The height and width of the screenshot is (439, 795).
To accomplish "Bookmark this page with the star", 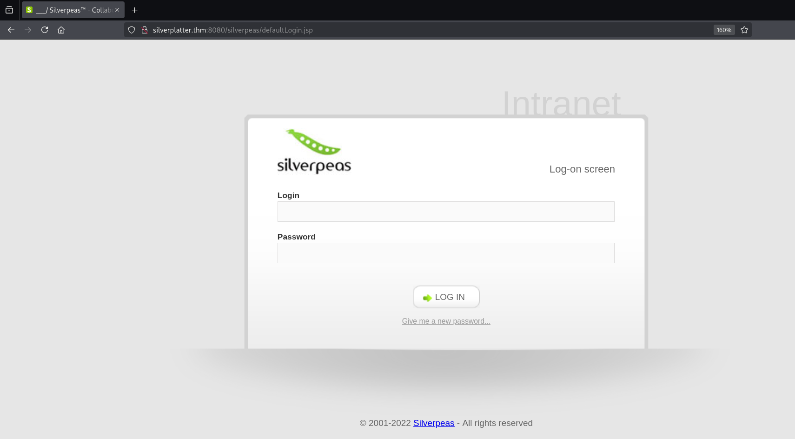I will pos(744,30).
